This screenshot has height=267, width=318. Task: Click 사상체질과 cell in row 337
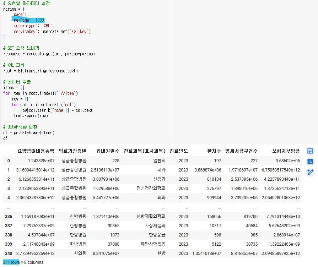(x=155, y=226)
